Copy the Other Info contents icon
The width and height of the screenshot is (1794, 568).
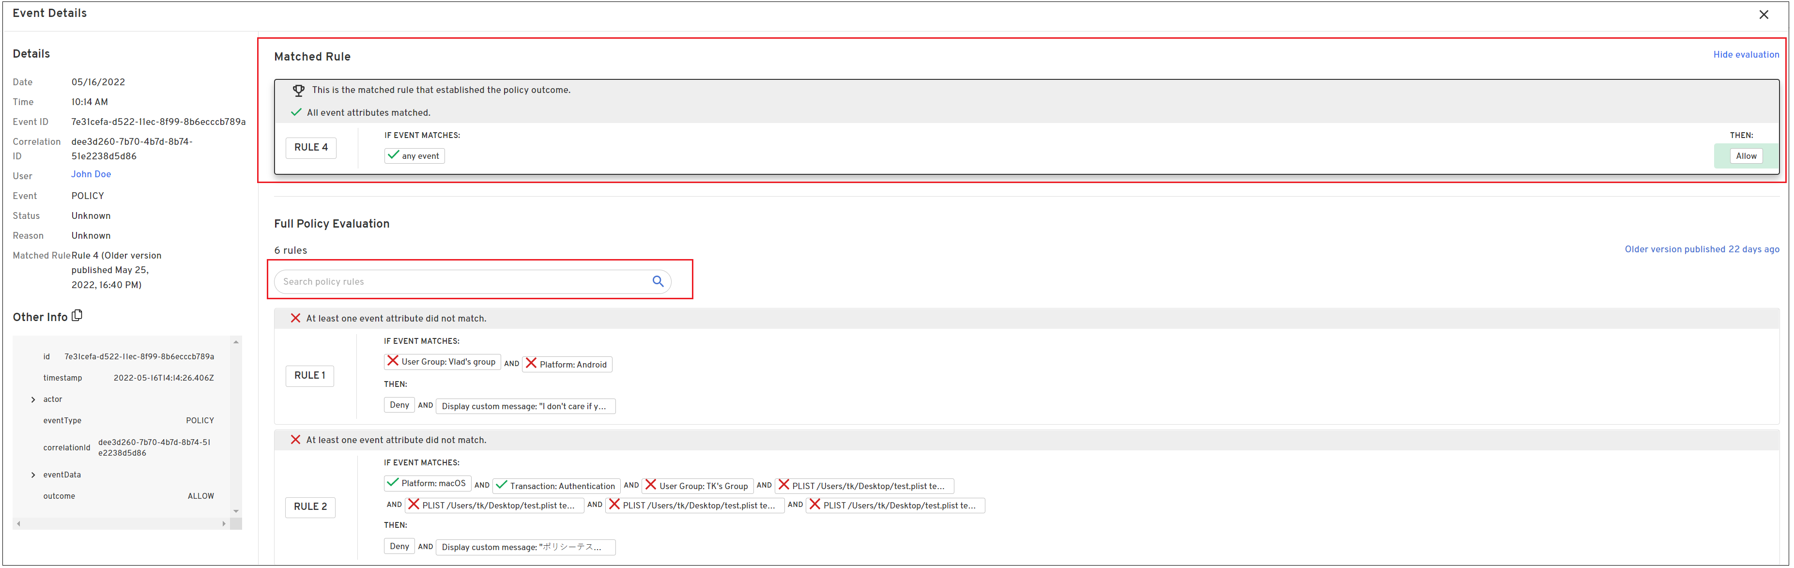point(77,316)
